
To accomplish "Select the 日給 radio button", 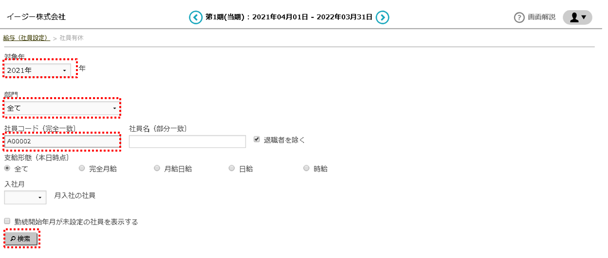I will [x=232, y=168].
